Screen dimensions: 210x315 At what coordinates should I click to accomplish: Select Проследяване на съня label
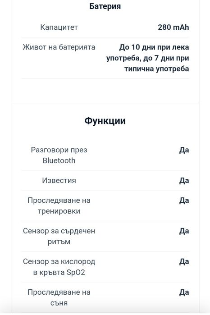pos(59,297)
